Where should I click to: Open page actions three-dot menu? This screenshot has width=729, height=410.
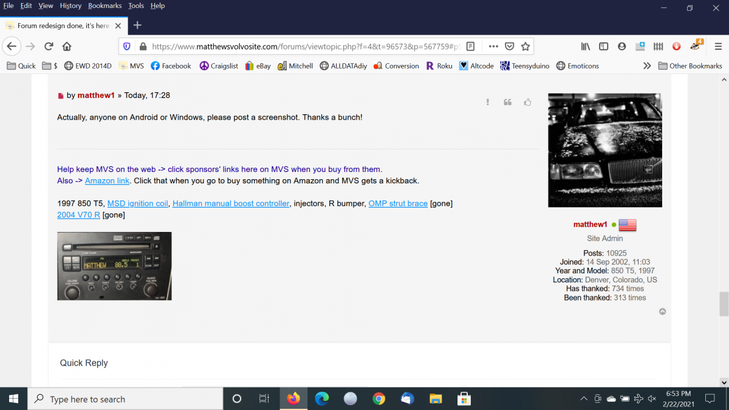point(493,46)
